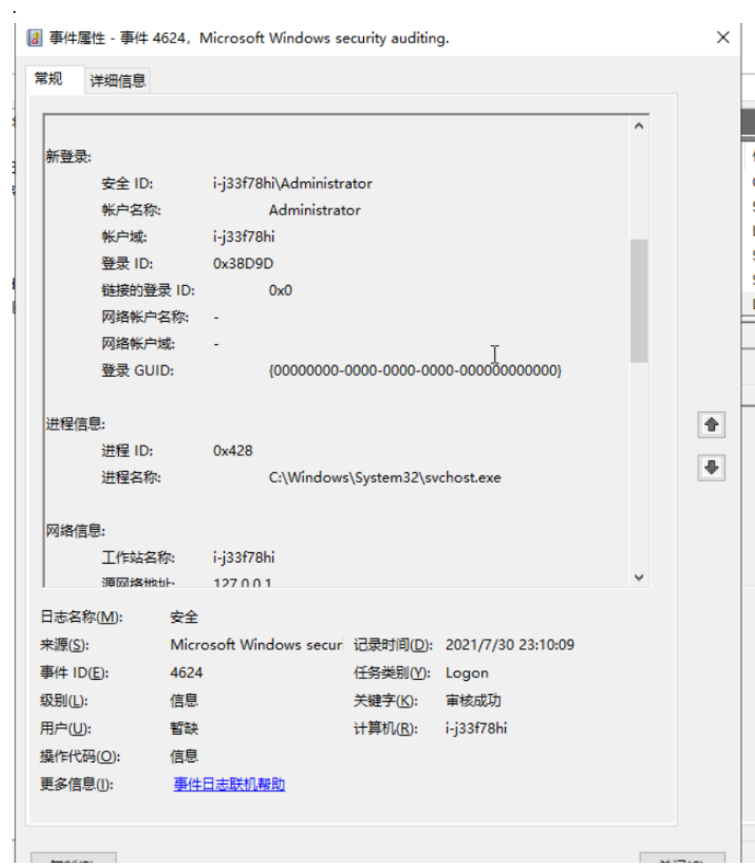Click the 任务类别 field showing Logon

[466, 673]
